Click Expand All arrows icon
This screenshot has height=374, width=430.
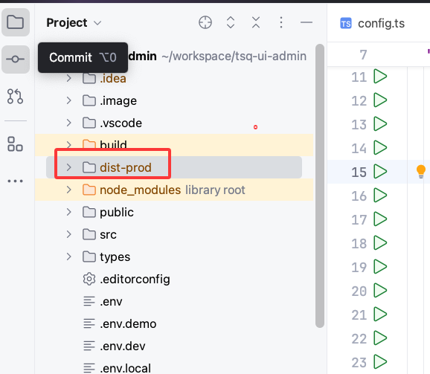coord(231,22)
